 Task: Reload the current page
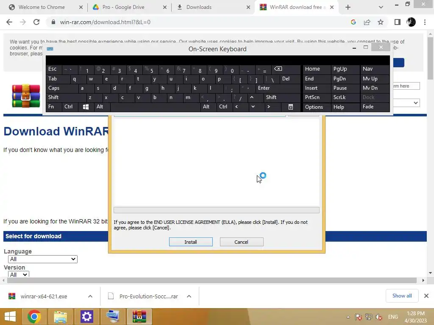point(36,22)
